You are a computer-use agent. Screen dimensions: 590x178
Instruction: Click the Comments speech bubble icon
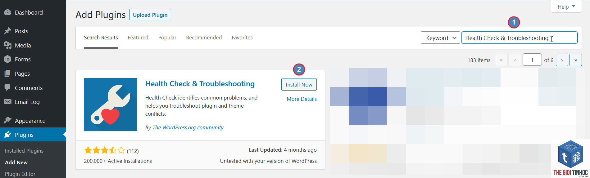pyautogui.click(x=8, y=87)
